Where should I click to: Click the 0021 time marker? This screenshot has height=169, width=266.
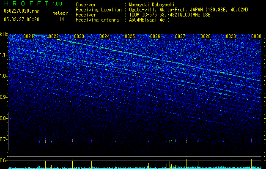(28, 36)
